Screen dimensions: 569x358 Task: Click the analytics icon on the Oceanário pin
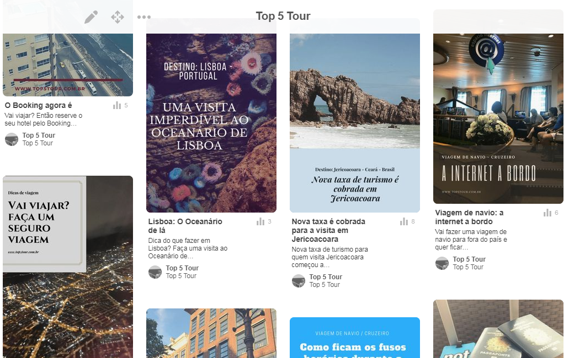pos(260,221)
